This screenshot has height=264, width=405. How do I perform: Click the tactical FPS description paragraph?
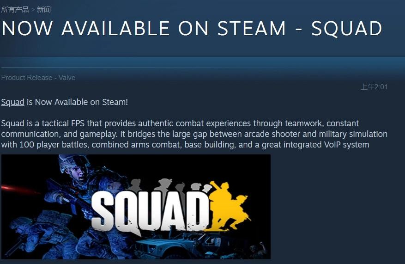pos(194,134)
